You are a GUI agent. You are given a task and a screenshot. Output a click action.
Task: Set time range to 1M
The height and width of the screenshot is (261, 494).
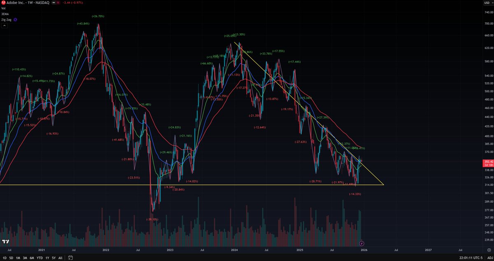(x=19, y=258)
